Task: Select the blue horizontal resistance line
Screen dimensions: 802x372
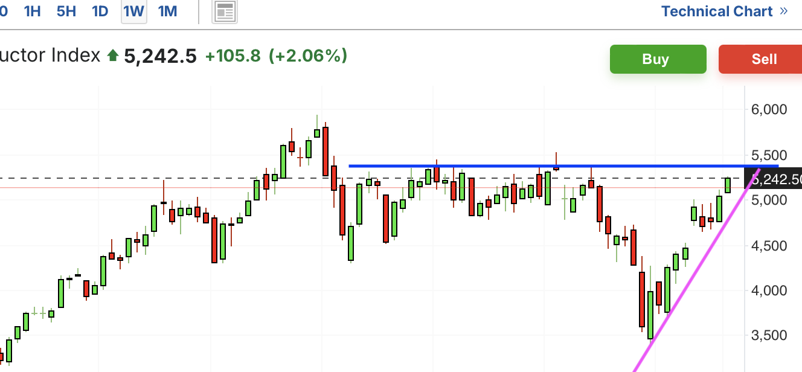Action: (x=563, y=165)
